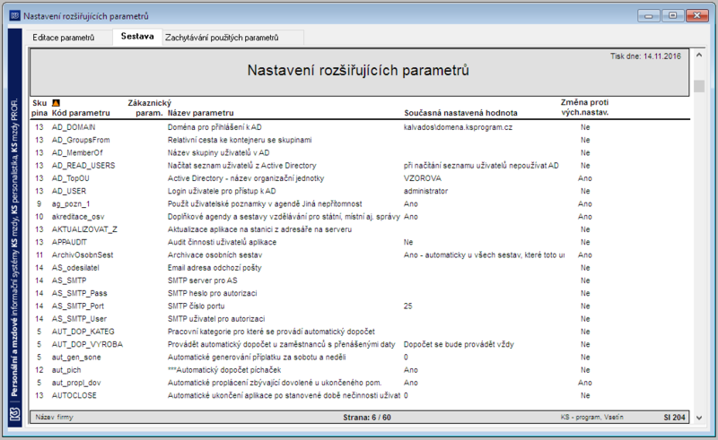
Task: Click the SI 204 footer code
Action: point(674,418)
